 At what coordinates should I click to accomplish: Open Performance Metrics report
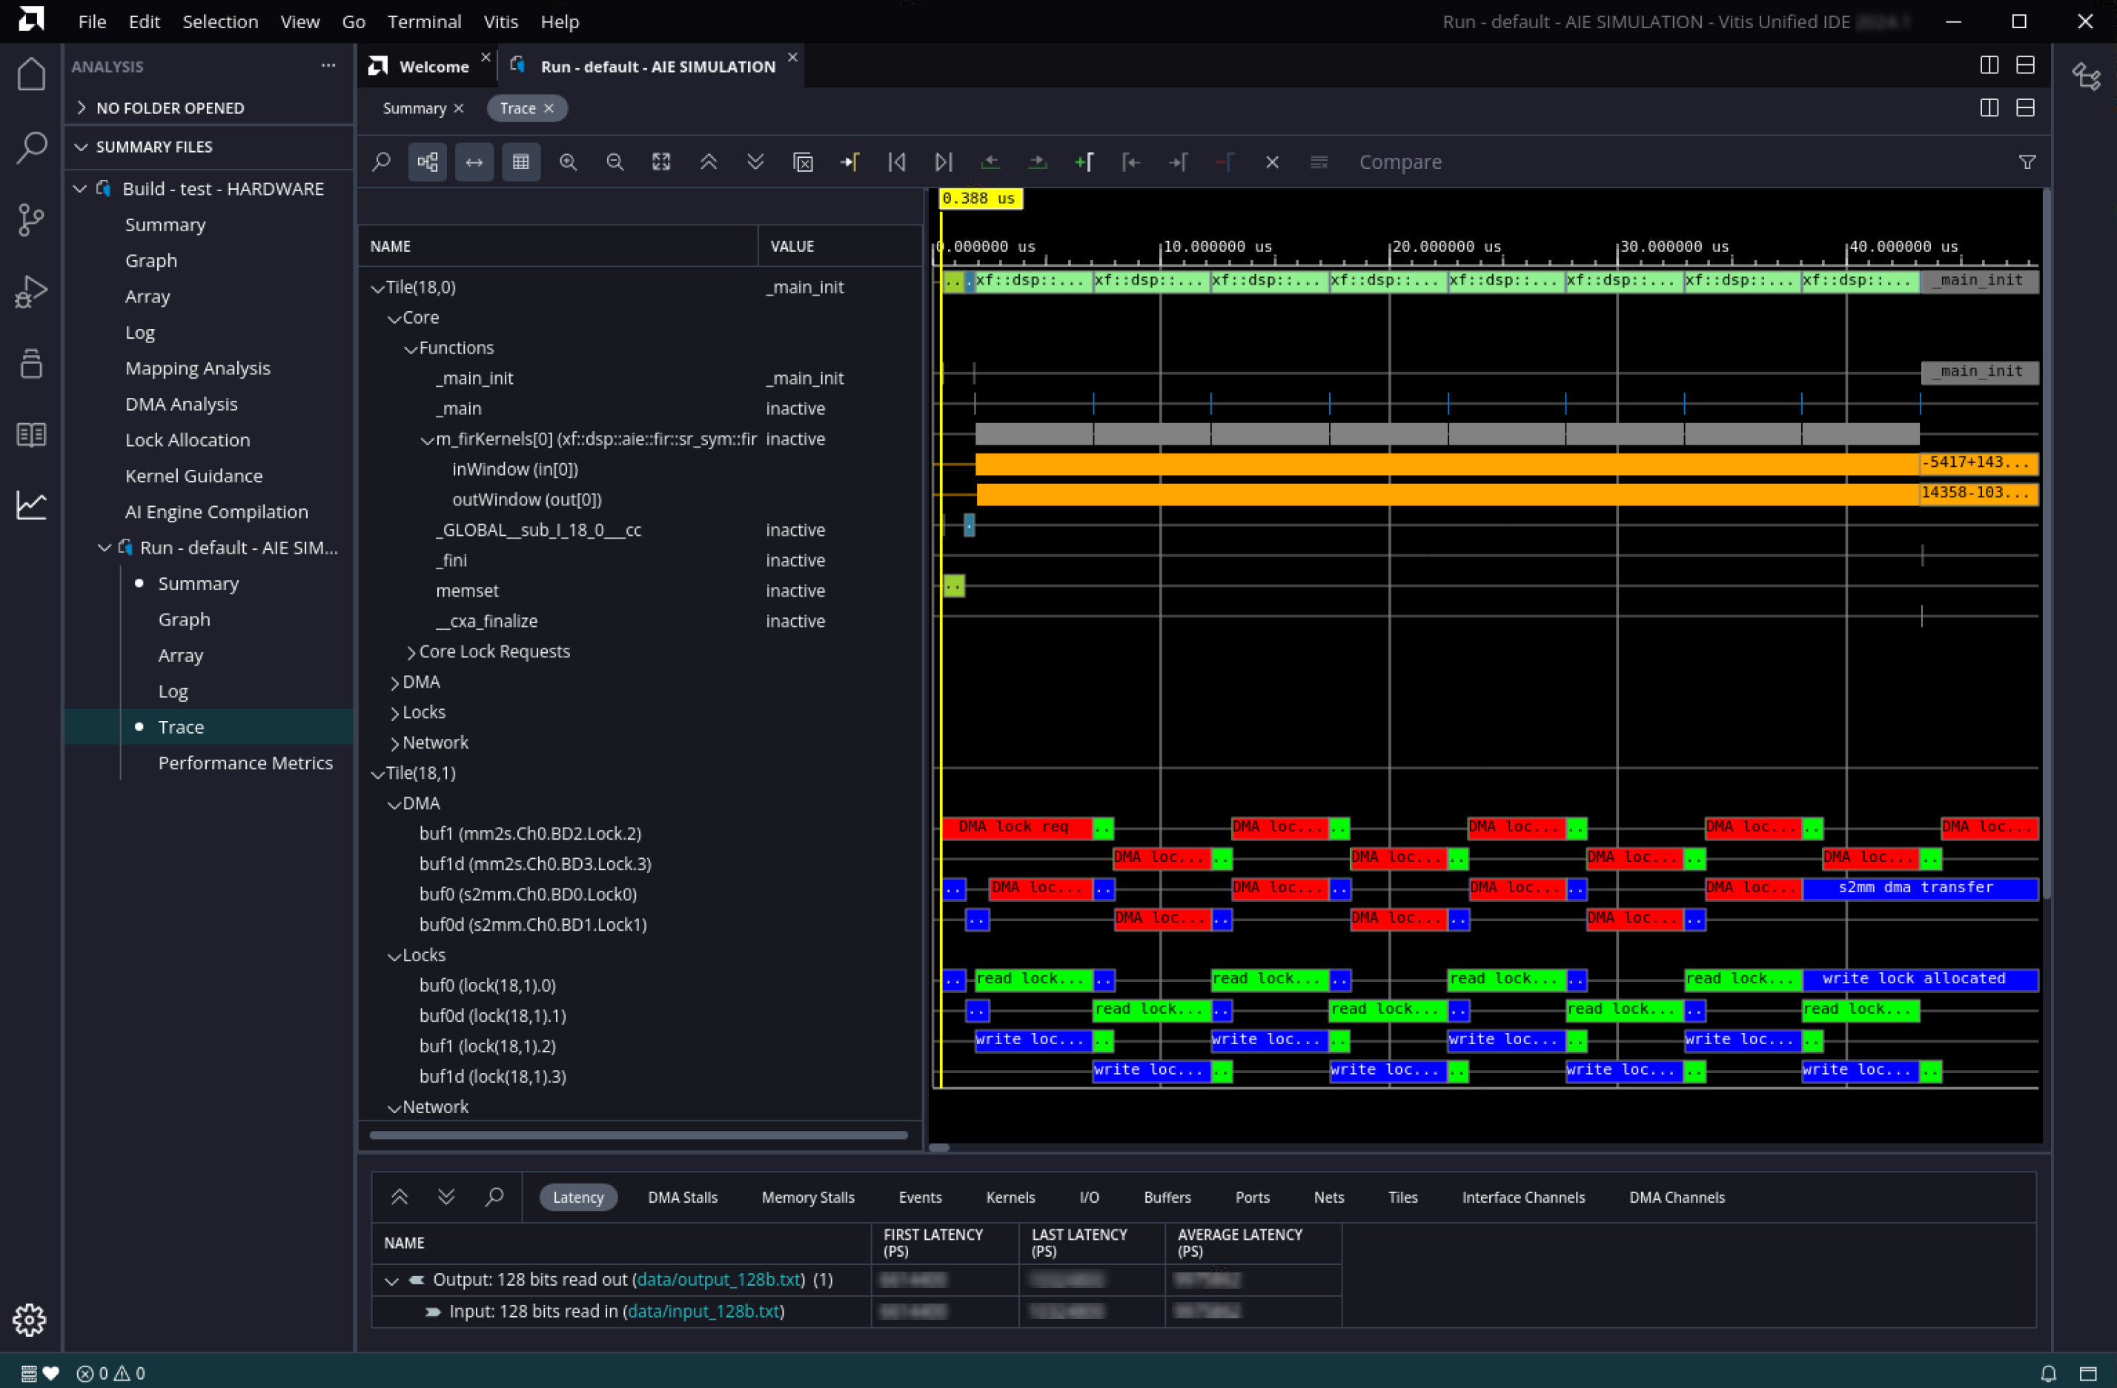pos(245,763)
